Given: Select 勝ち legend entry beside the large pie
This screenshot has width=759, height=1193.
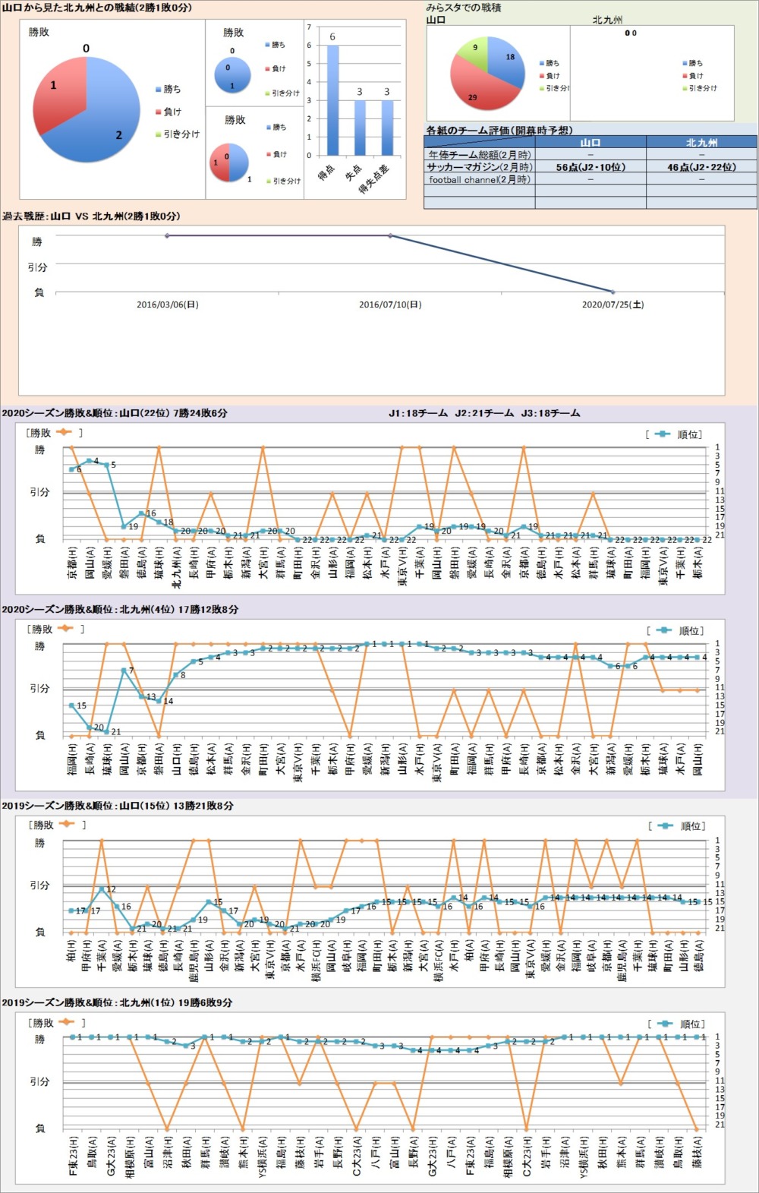Looking at the screenshot, I should [x=172, y=89].
